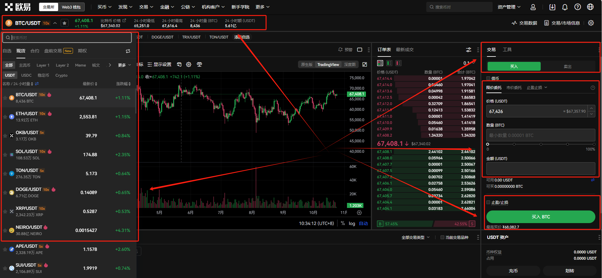Favorite ETH/USDT with its star
Viewport: 602px width, 278px height.
5,117
